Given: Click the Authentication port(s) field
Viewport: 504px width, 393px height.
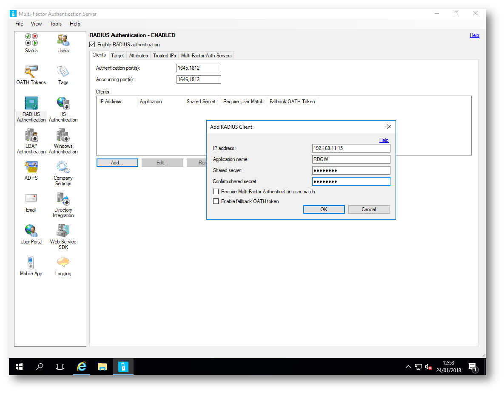Looking at the screenshot, I should pos(199,68).
